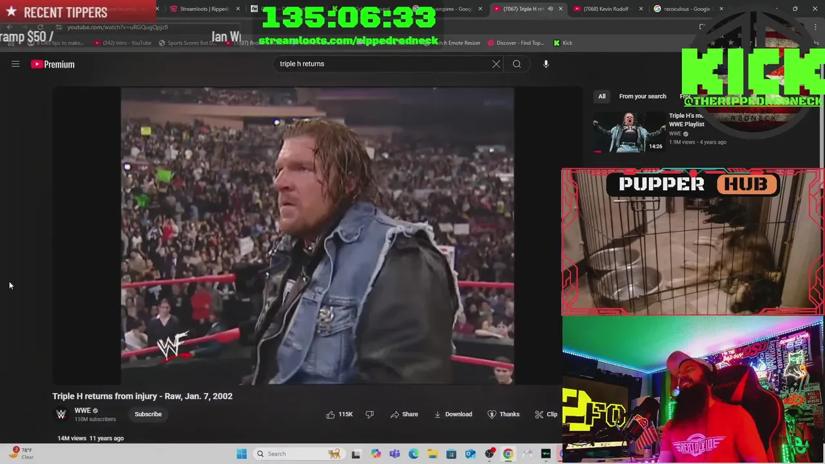Open Task View on the taskbar
The image size is (825, 464).
[x=356, y=454]
